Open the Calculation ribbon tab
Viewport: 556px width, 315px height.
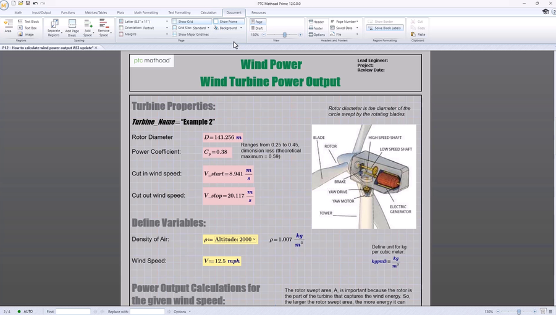tap(209, 12)
